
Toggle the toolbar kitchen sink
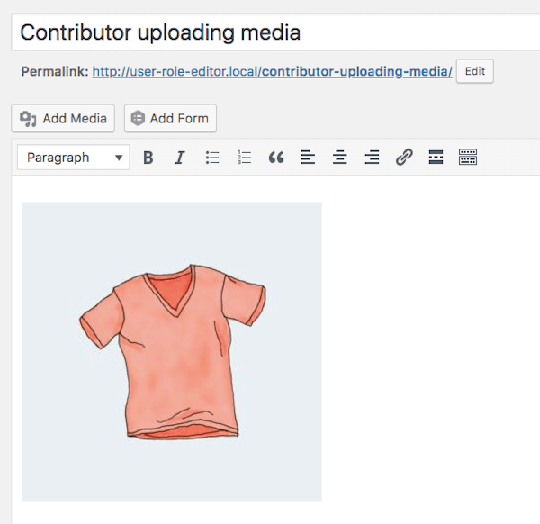pyautogui.click(x=468, y=158)
